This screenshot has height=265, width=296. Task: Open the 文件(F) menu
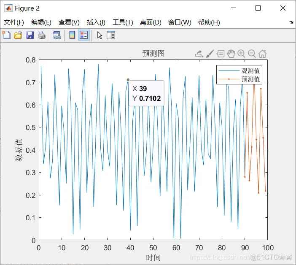(x=14, y=22)
